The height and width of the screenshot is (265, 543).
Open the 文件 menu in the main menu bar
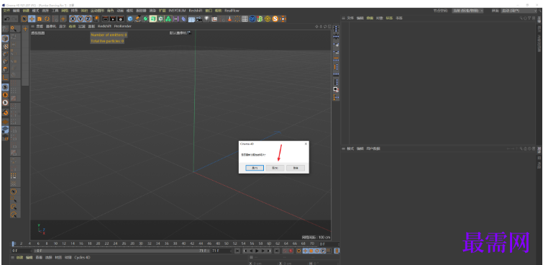6,11
